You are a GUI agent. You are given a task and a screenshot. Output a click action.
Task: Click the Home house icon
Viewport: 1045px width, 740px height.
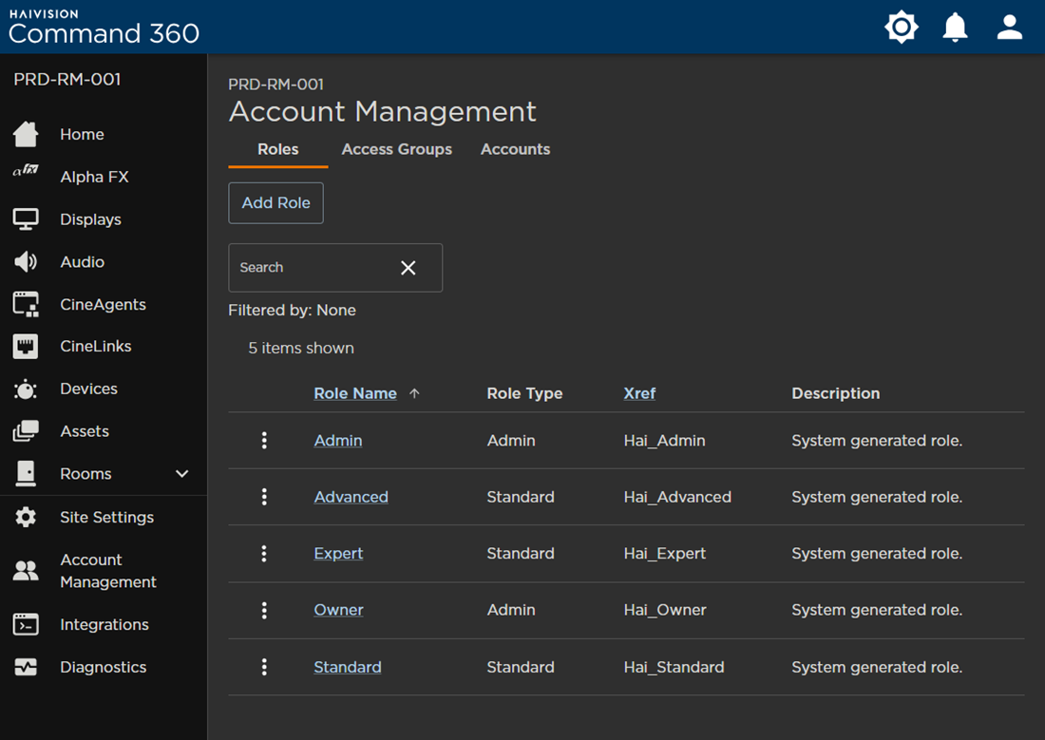(26, 134)
